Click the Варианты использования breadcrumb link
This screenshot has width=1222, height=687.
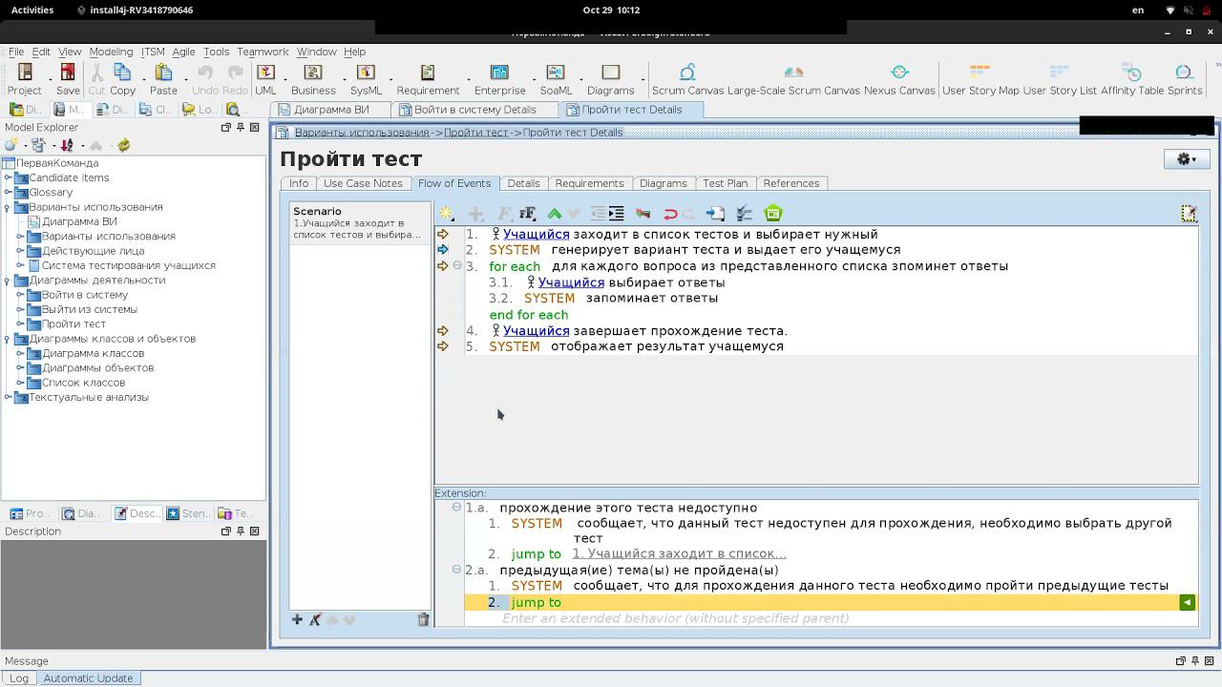pyautogui.click(x=361, y=133)
